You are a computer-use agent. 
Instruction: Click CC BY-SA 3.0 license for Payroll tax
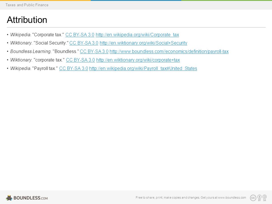tap(74, 69)
